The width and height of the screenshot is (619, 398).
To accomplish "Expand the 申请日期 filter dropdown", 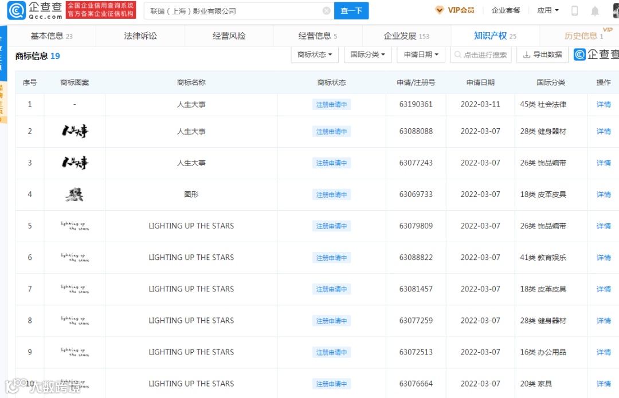I will (x=421, y=54).
